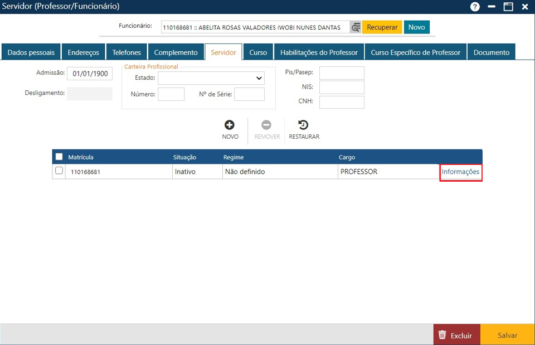Open the Informações link in row
The width and height of the screenshot is (535, 345).
point(460,172)
